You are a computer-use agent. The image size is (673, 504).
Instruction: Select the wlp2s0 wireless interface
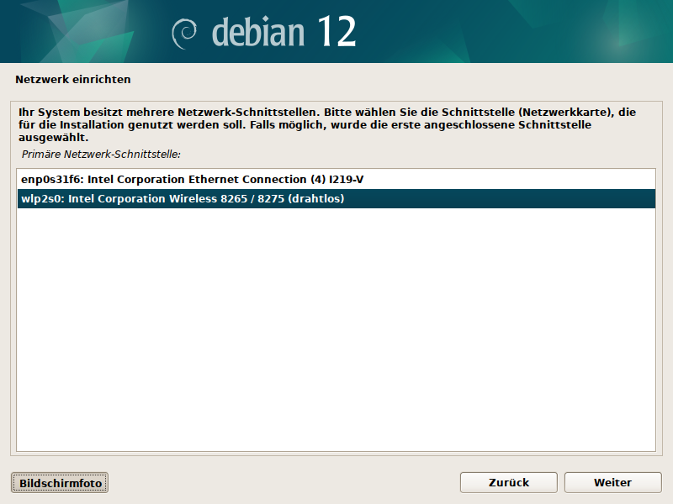click(x=182, y=199)
